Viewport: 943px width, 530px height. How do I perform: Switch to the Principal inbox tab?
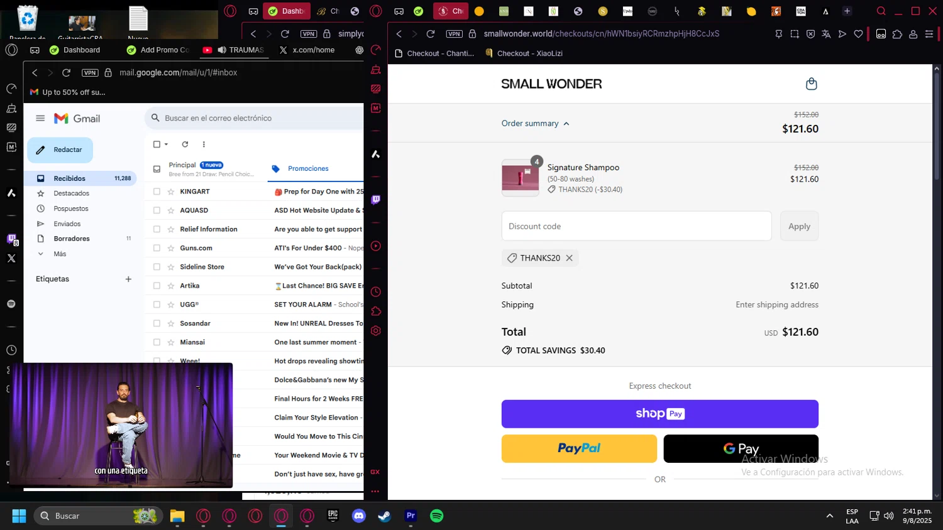pyautogui.click(x=205, y=169)
